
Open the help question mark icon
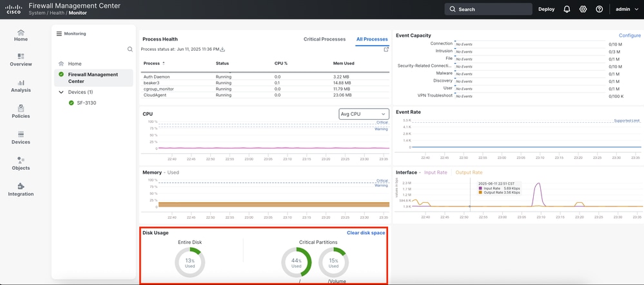click(600, 9)
